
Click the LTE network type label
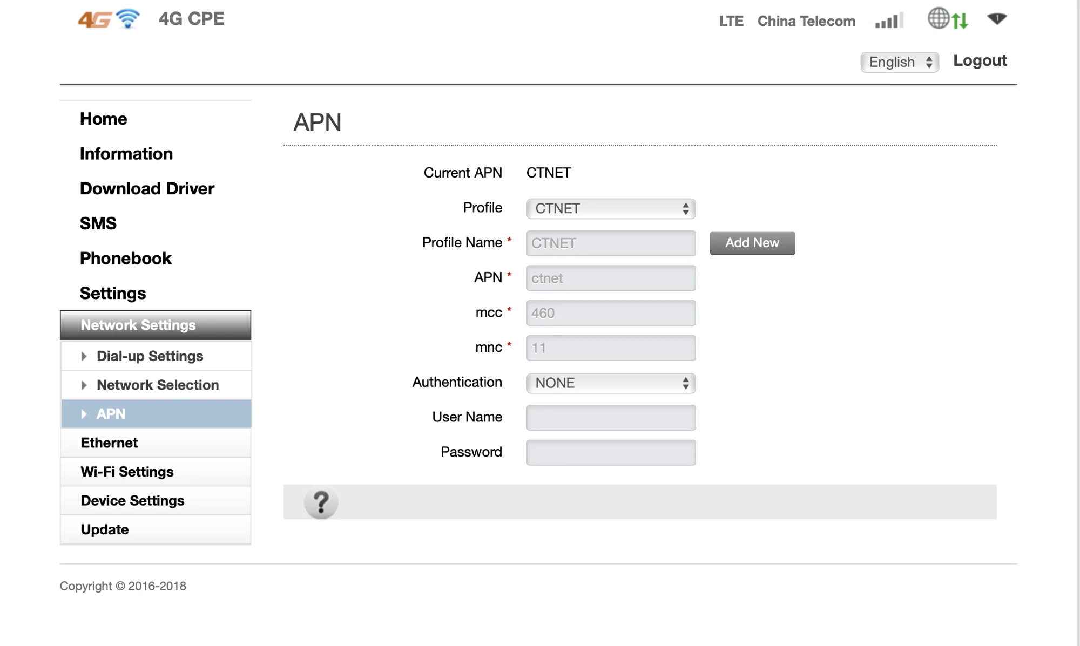coord(731,21)
